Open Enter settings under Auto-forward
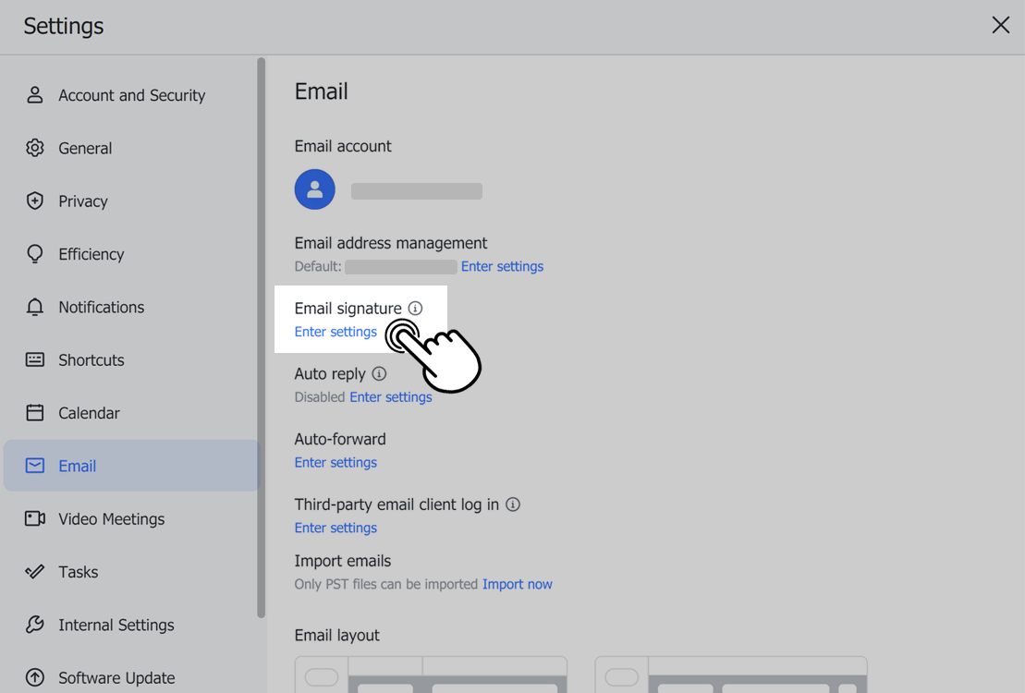The width and height of the screenshot is (1025, 693). 336,462
